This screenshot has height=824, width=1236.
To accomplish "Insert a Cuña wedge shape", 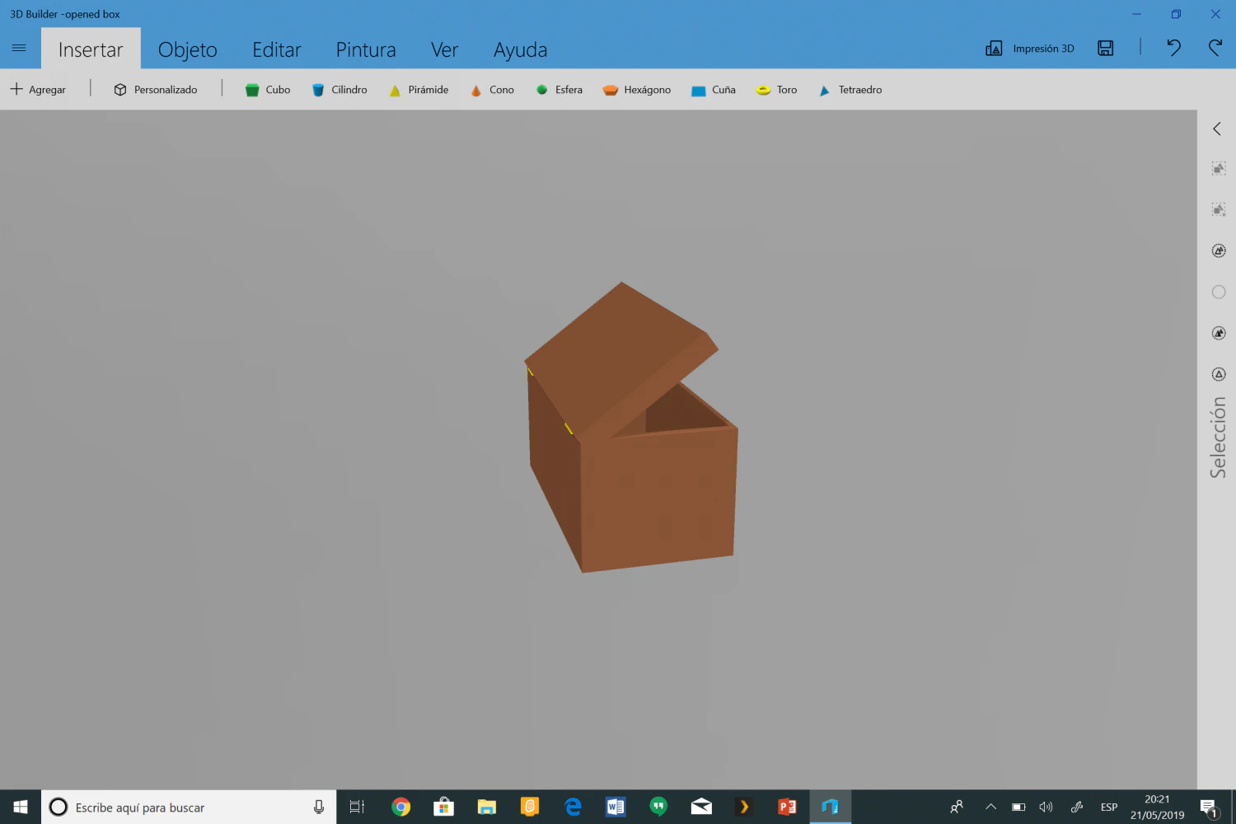I will (x=714, y=90).
